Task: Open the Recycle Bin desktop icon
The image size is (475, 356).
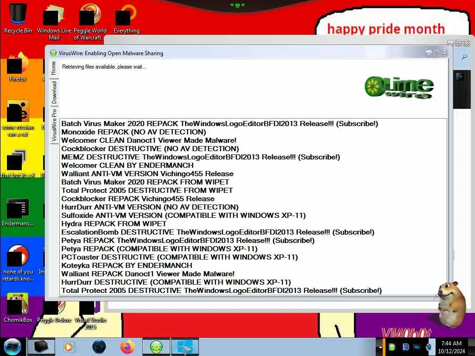Action: click(x=18, y=18)
